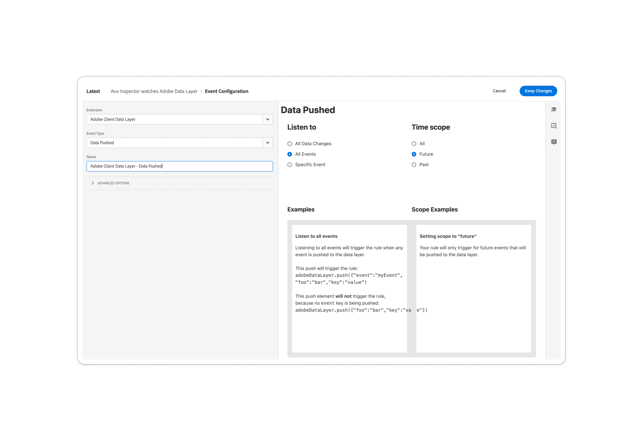Click the Keep Changes button
The image size is (643, 443).
pos(538,91)
